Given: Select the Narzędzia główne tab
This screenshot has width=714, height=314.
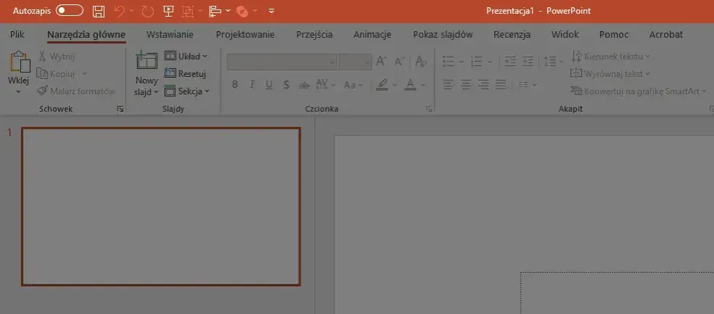Looking at the screenshot, I should point(86,35).
